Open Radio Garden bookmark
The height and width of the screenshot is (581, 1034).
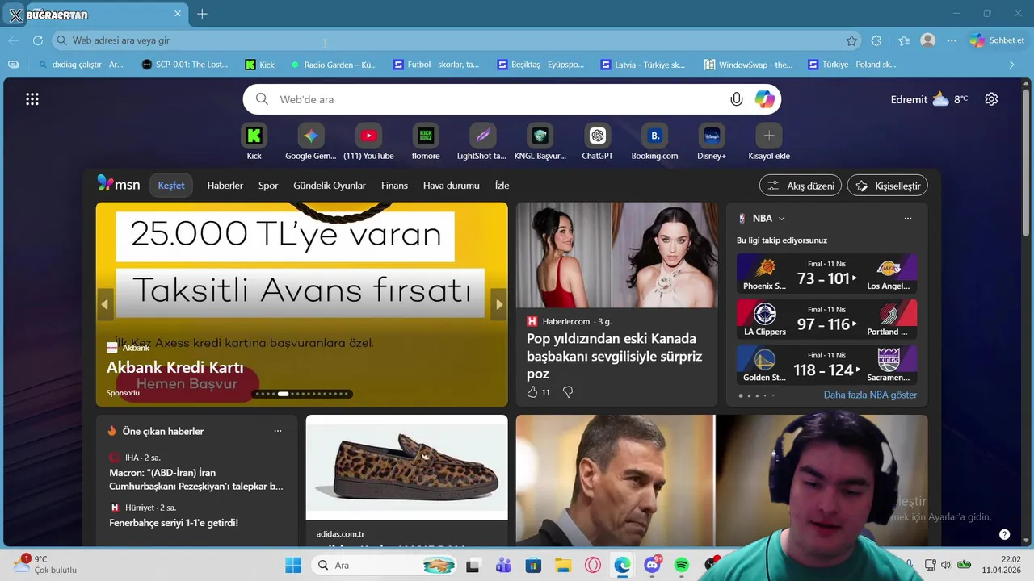coord(333,65)
